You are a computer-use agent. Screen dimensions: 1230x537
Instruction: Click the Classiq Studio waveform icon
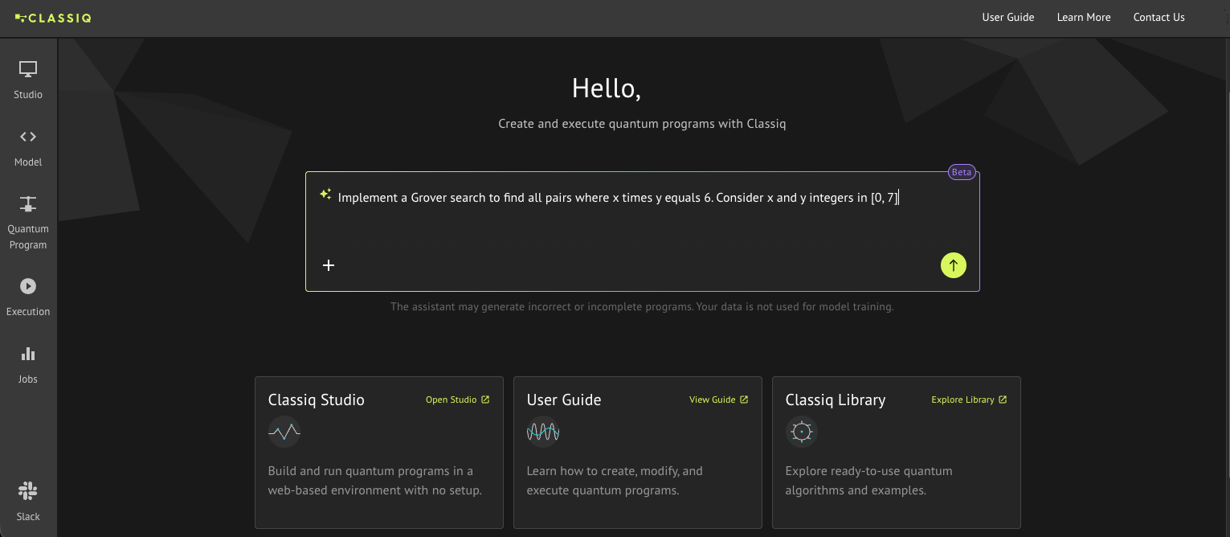(x=284, y=432)
